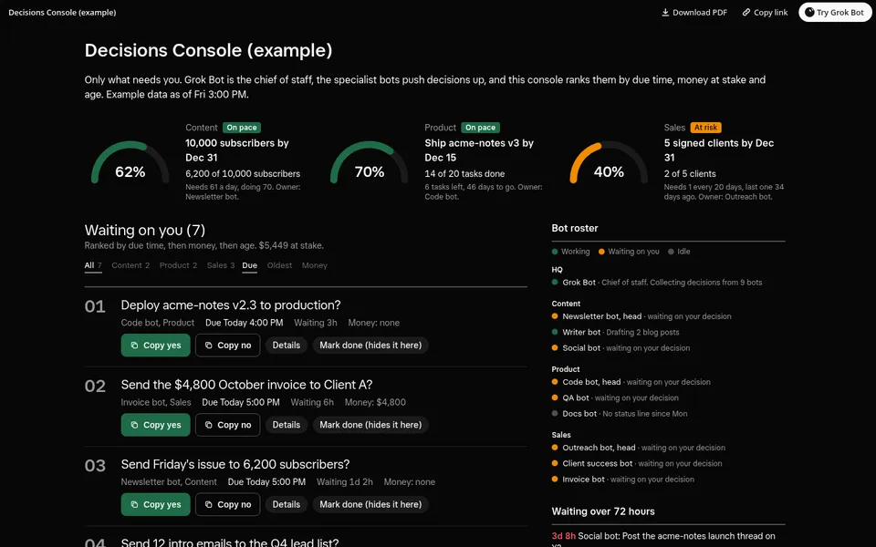Click "Send the $4,800 October invoice" title

246,385
